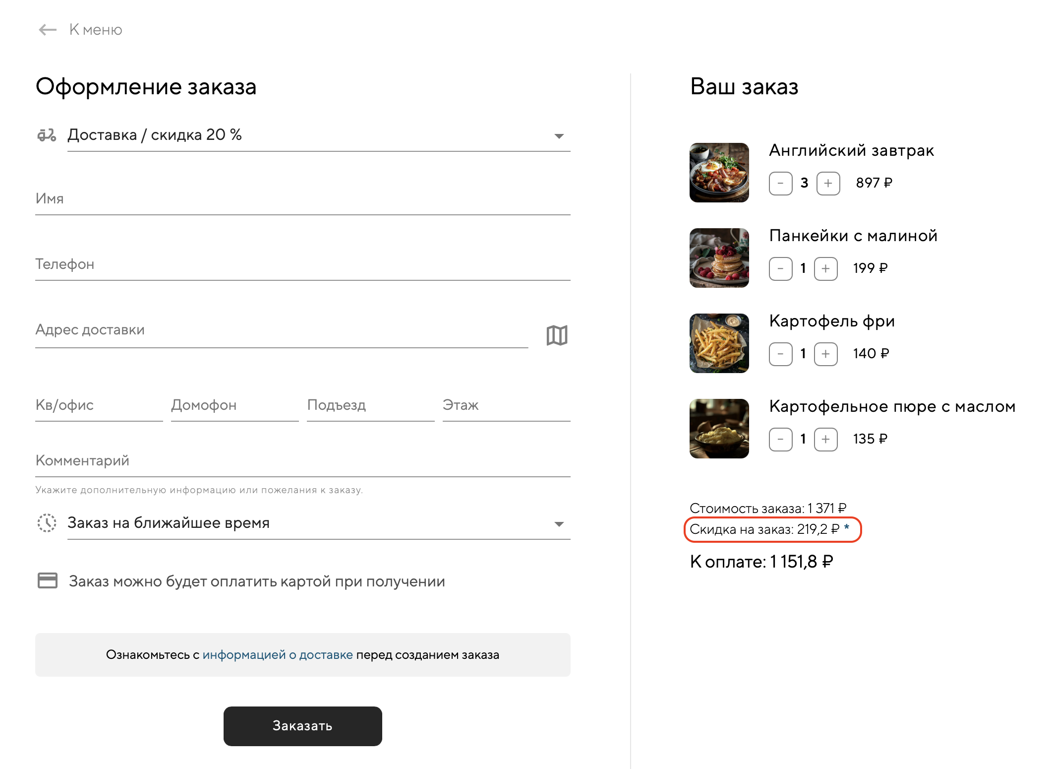
Task: Click the Комментарий text field
Action: 302,461
